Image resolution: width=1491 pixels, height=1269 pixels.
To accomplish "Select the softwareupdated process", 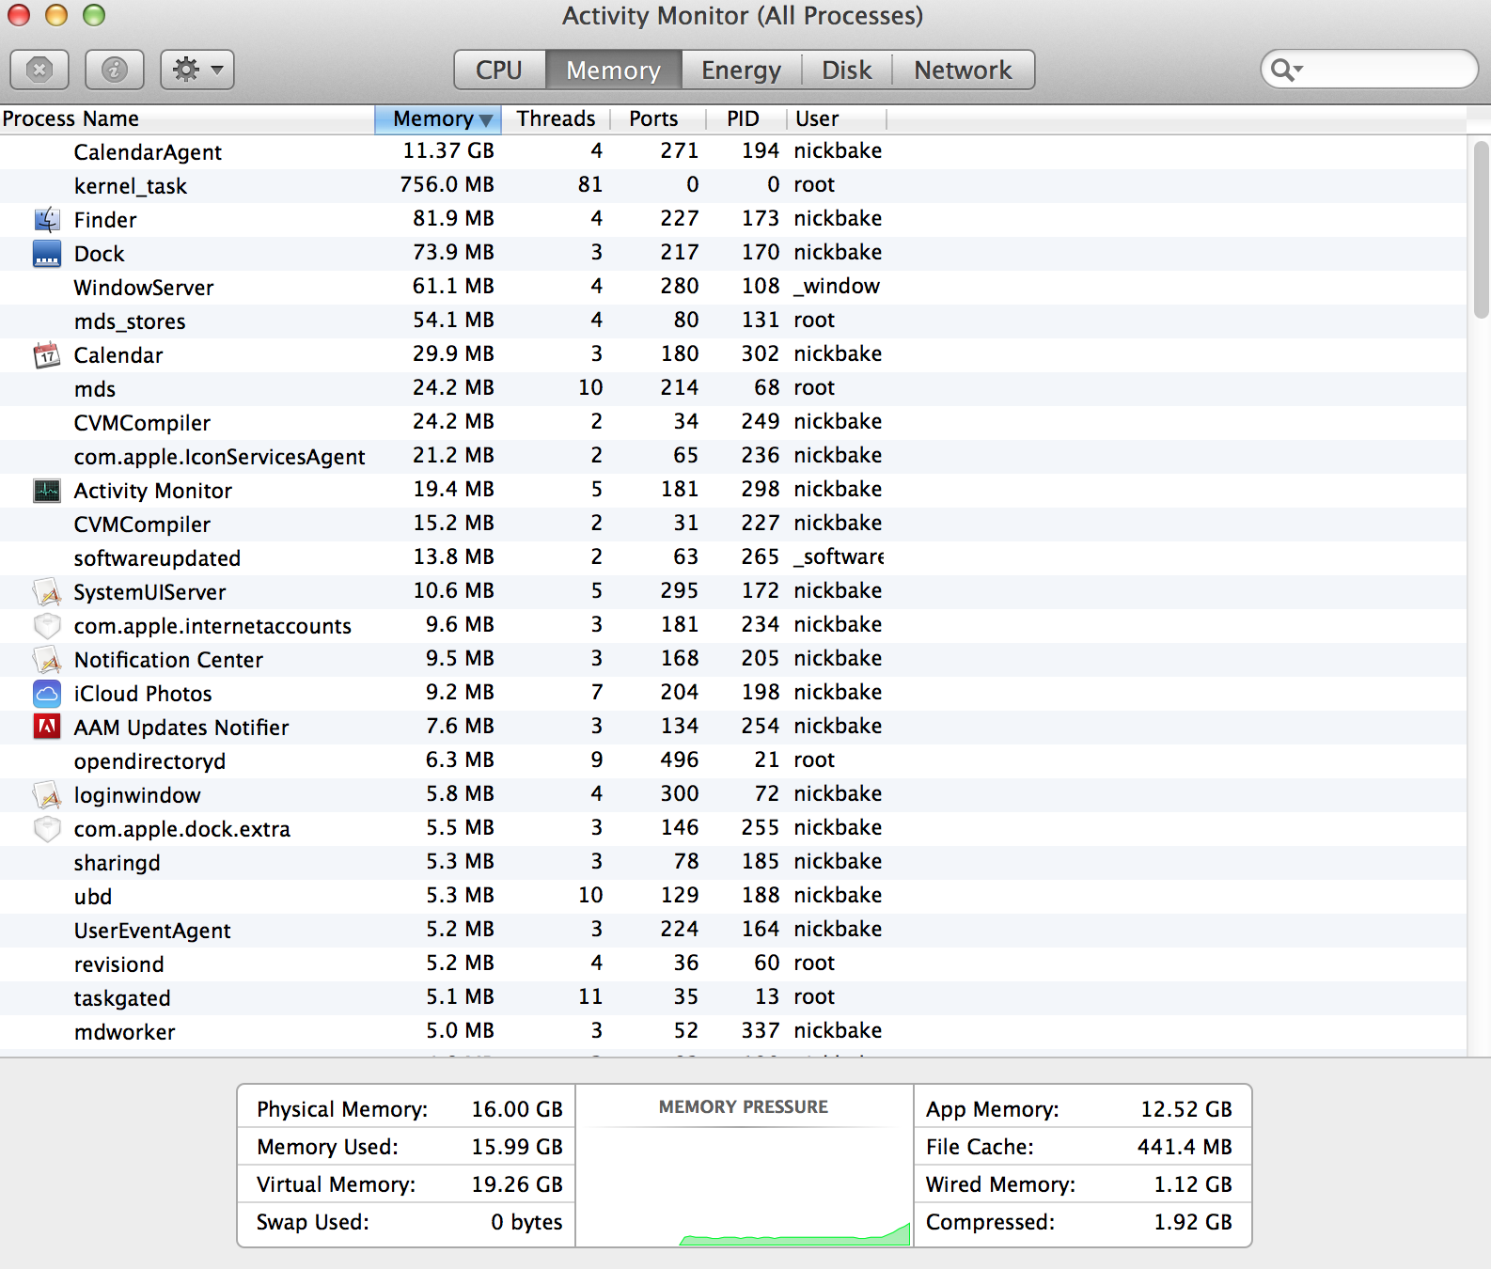I will (733, 558).
